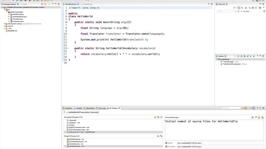This screenshot has height=149, width=266.
Task: Select TestHelloWorld.java in Staged Changes
Action: [77, 142]
